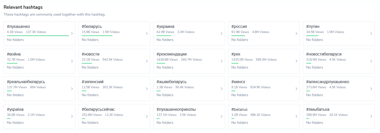Click the arrow on the #путин card

[371, 34]
